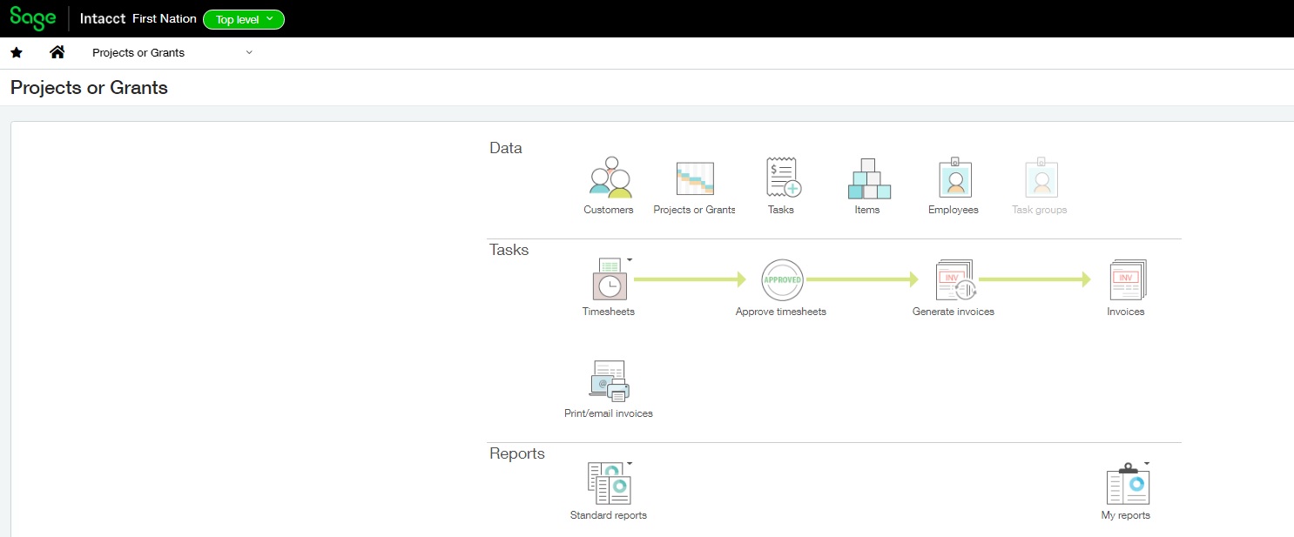This screenshot has width=1294, height=537.
Task: Open the Timesheets task icon
Action: (x=608, y=280)
